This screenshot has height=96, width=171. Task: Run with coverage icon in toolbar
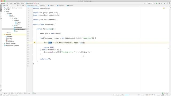click(x=159, y=3)
